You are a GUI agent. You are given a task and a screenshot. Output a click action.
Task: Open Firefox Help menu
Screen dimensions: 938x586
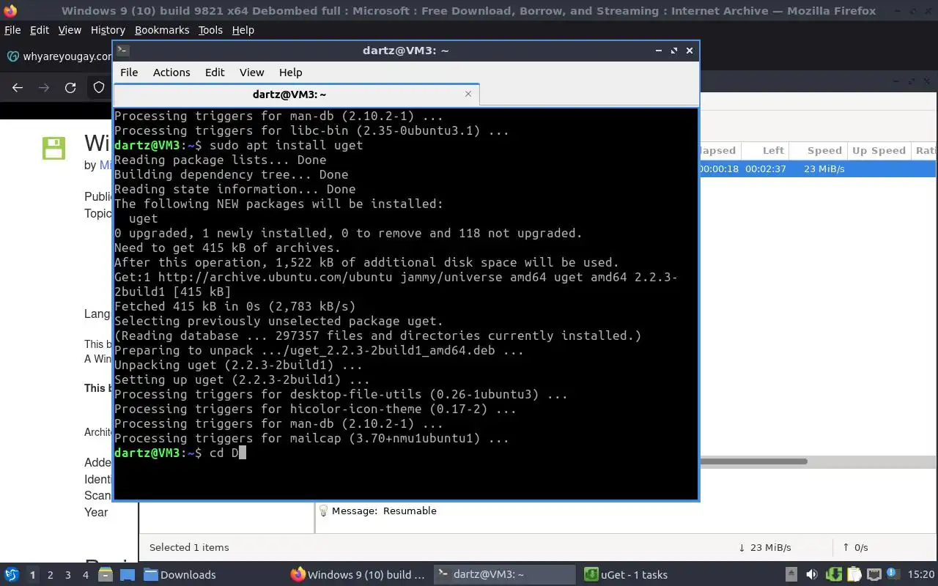[243, 30]
